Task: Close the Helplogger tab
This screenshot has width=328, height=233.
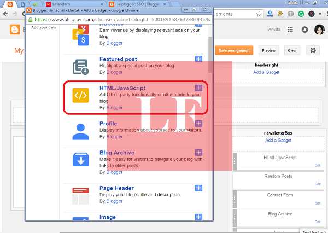Action: [165, 4]
